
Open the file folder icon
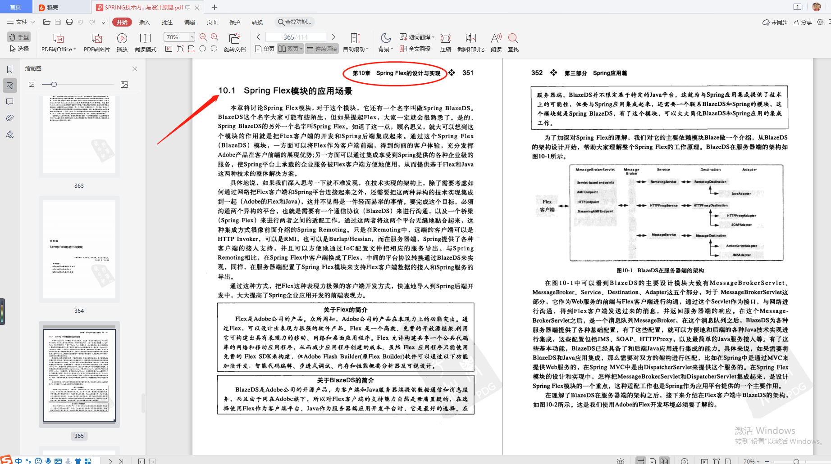pyautogui.click(x=46, y=22)
